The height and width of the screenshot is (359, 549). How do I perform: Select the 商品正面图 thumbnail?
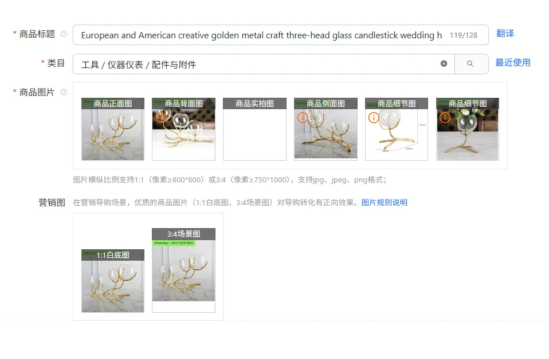(x=113, y=129)
